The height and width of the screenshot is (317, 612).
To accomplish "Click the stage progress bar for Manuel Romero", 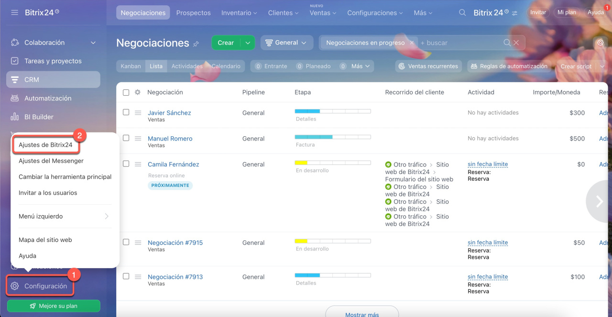I will coord(333,137).
